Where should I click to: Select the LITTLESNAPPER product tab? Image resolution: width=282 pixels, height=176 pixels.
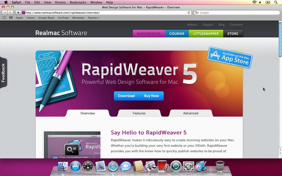[x=206, y=33]
